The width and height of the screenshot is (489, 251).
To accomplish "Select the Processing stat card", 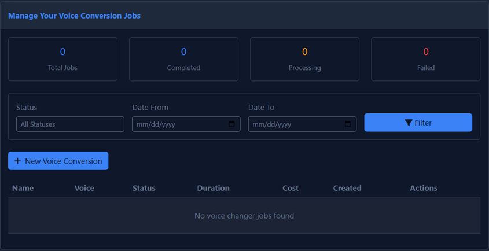I will click(305, 59).
